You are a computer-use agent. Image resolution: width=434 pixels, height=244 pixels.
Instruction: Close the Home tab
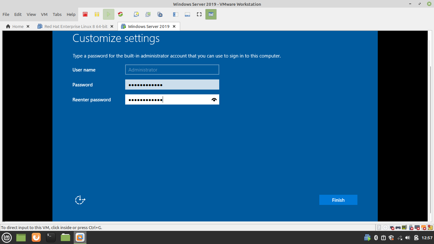pyautogui.click(x=28, y=26)
